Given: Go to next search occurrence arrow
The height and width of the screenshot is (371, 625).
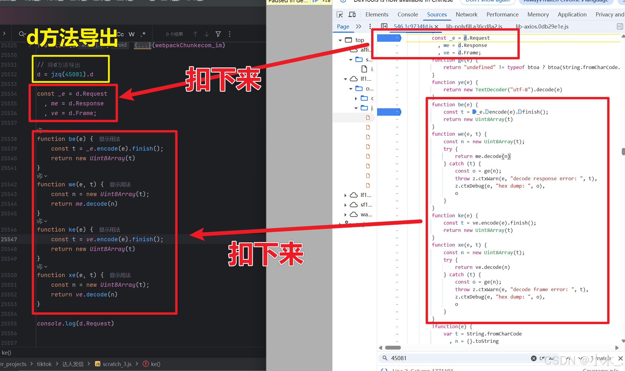Looking at the screenshot, I should coord(207,34).
